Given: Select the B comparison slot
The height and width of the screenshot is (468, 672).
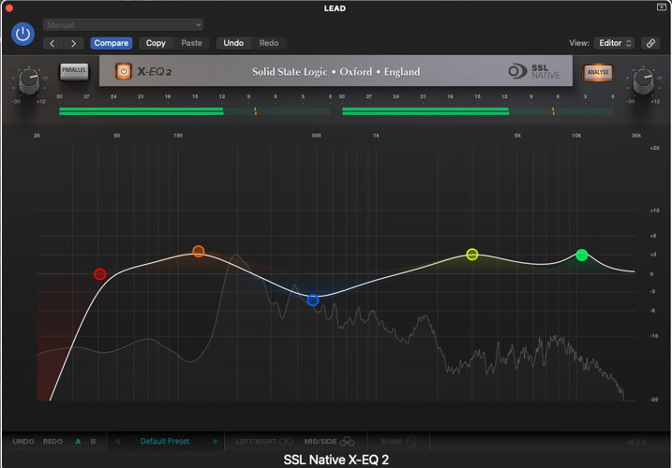Looking at the screenshot, I should click(x=93, y=442).
